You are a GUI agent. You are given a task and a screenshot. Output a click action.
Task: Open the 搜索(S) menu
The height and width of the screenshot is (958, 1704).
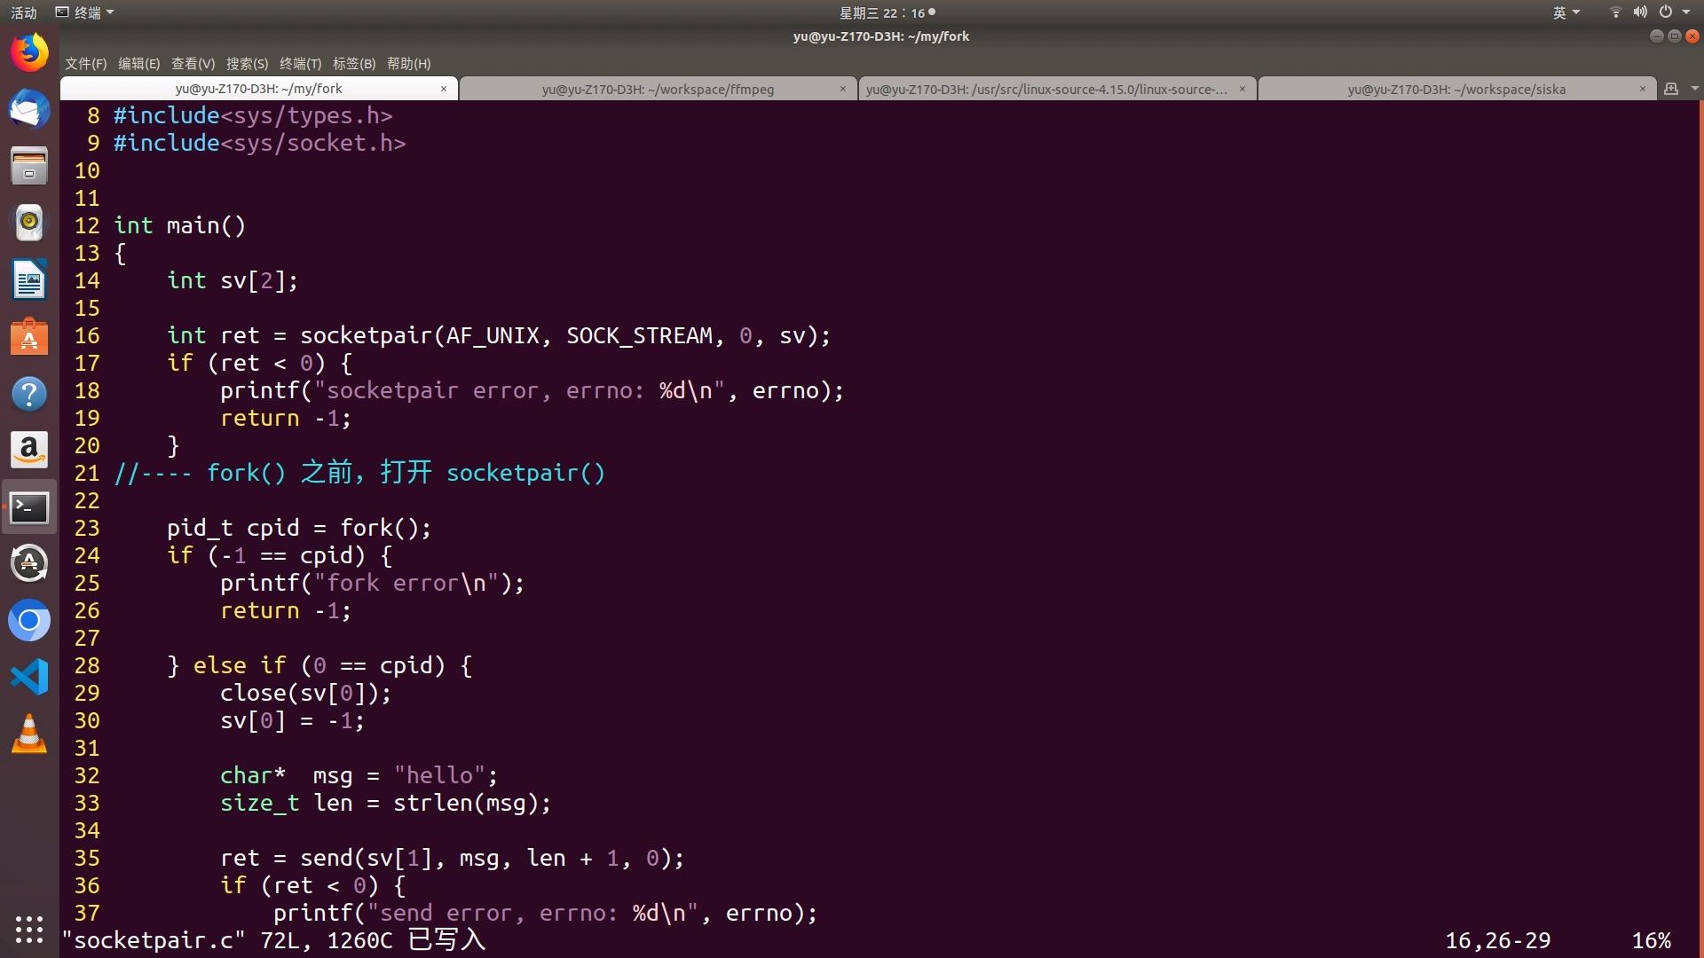click(x=247, y=64)
